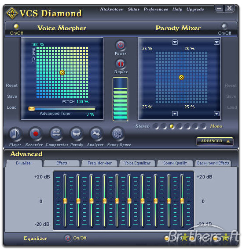Open top-left Parody Mixer voice dropdown
The height and width of the screenshot is (250, 242).
click(x=175, y=42)
